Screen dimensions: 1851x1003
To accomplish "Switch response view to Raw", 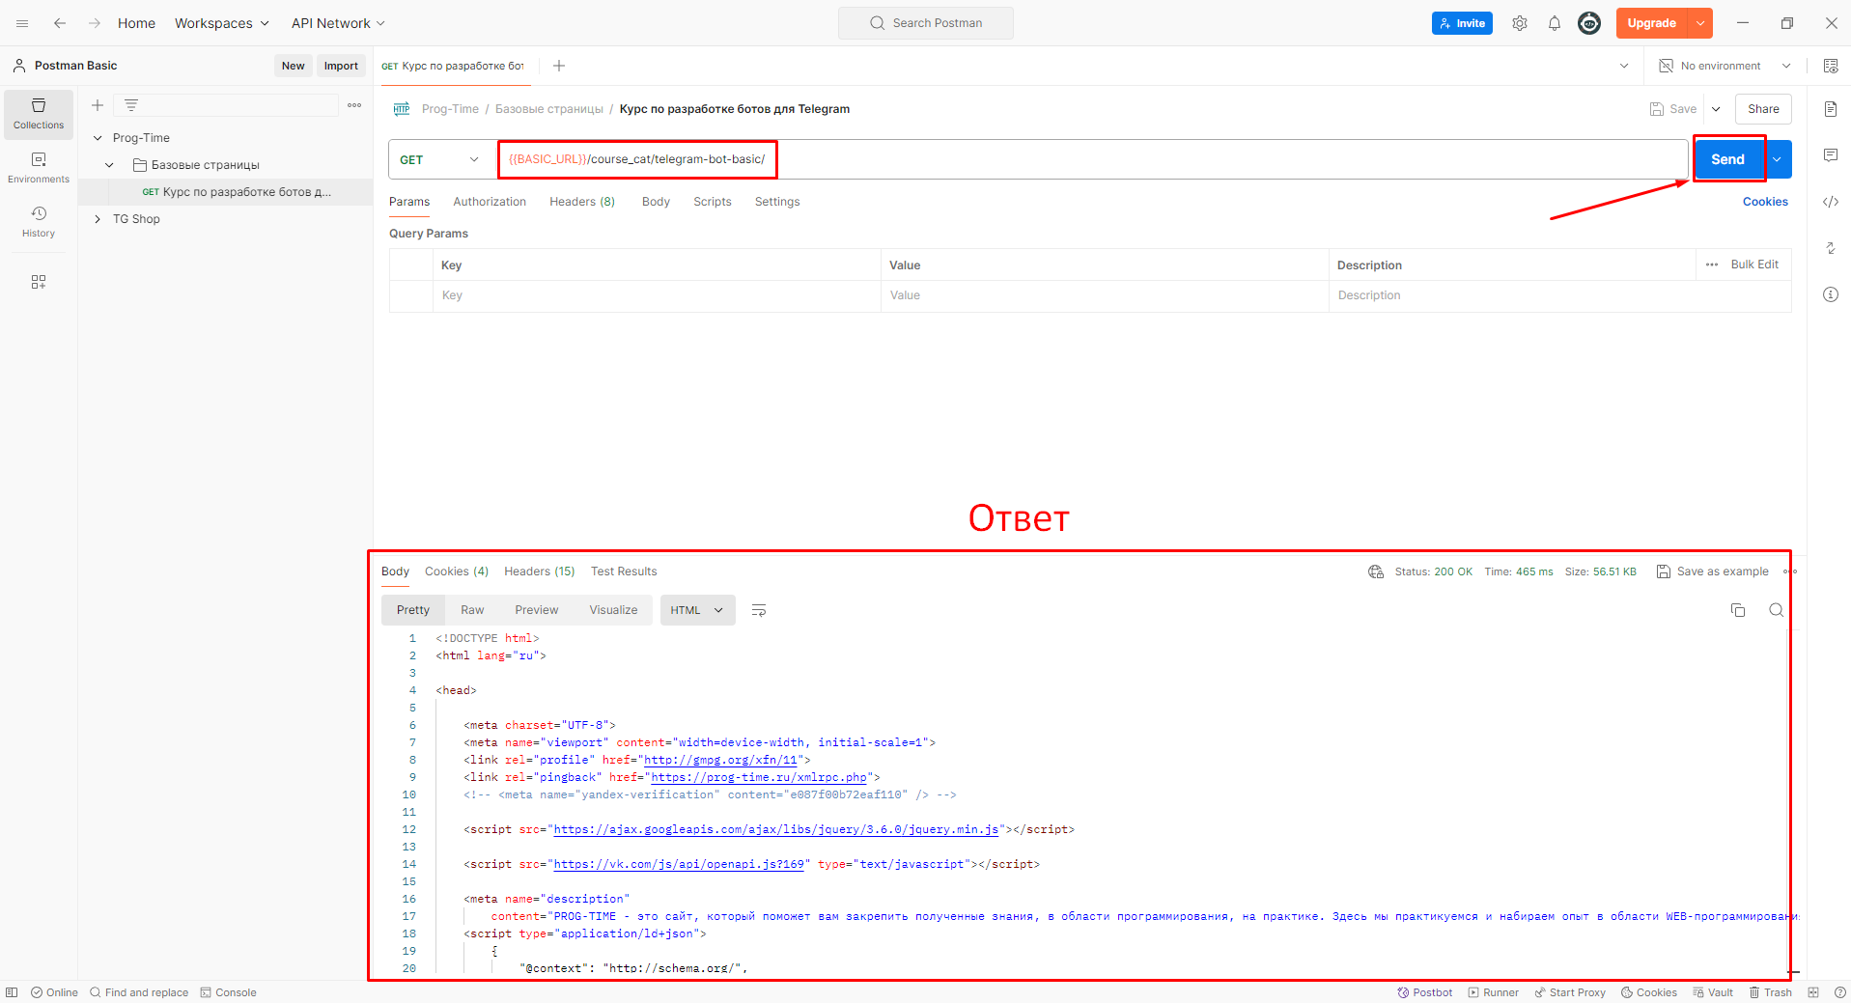I will (x=472, y=610).
